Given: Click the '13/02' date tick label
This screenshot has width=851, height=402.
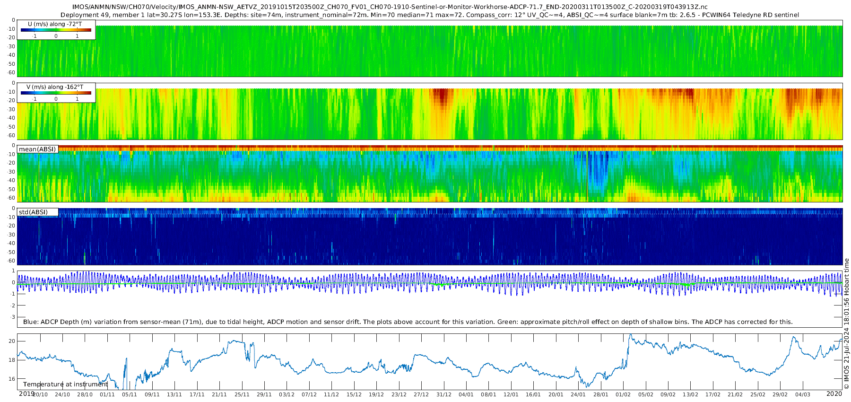Looking at the screenshot, I should click(690, 394).
